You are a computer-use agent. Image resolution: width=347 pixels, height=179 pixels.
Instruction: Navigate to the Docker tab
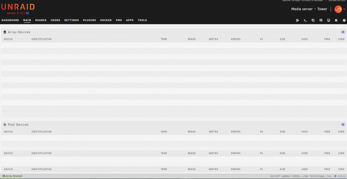106,20
